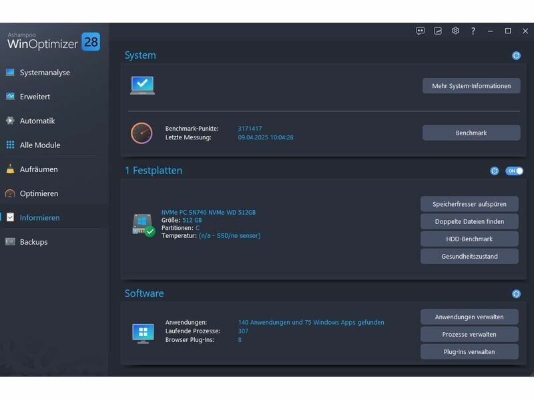This screenshot has width=534, height=400.
Task: Click the 140 Anwendungen found link
Action: (x=311, y=323)
